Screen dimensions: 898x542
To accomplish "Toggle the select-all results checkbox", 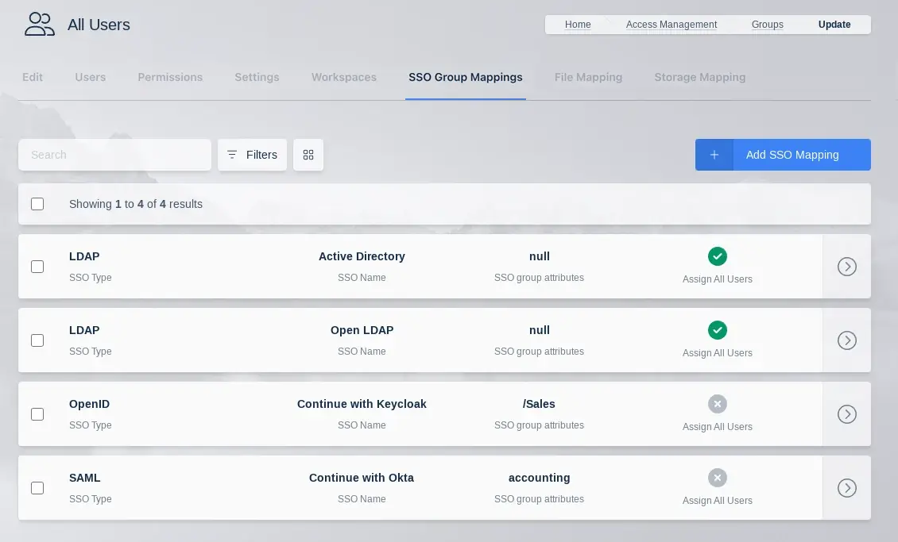I will (x=37, y=204).
